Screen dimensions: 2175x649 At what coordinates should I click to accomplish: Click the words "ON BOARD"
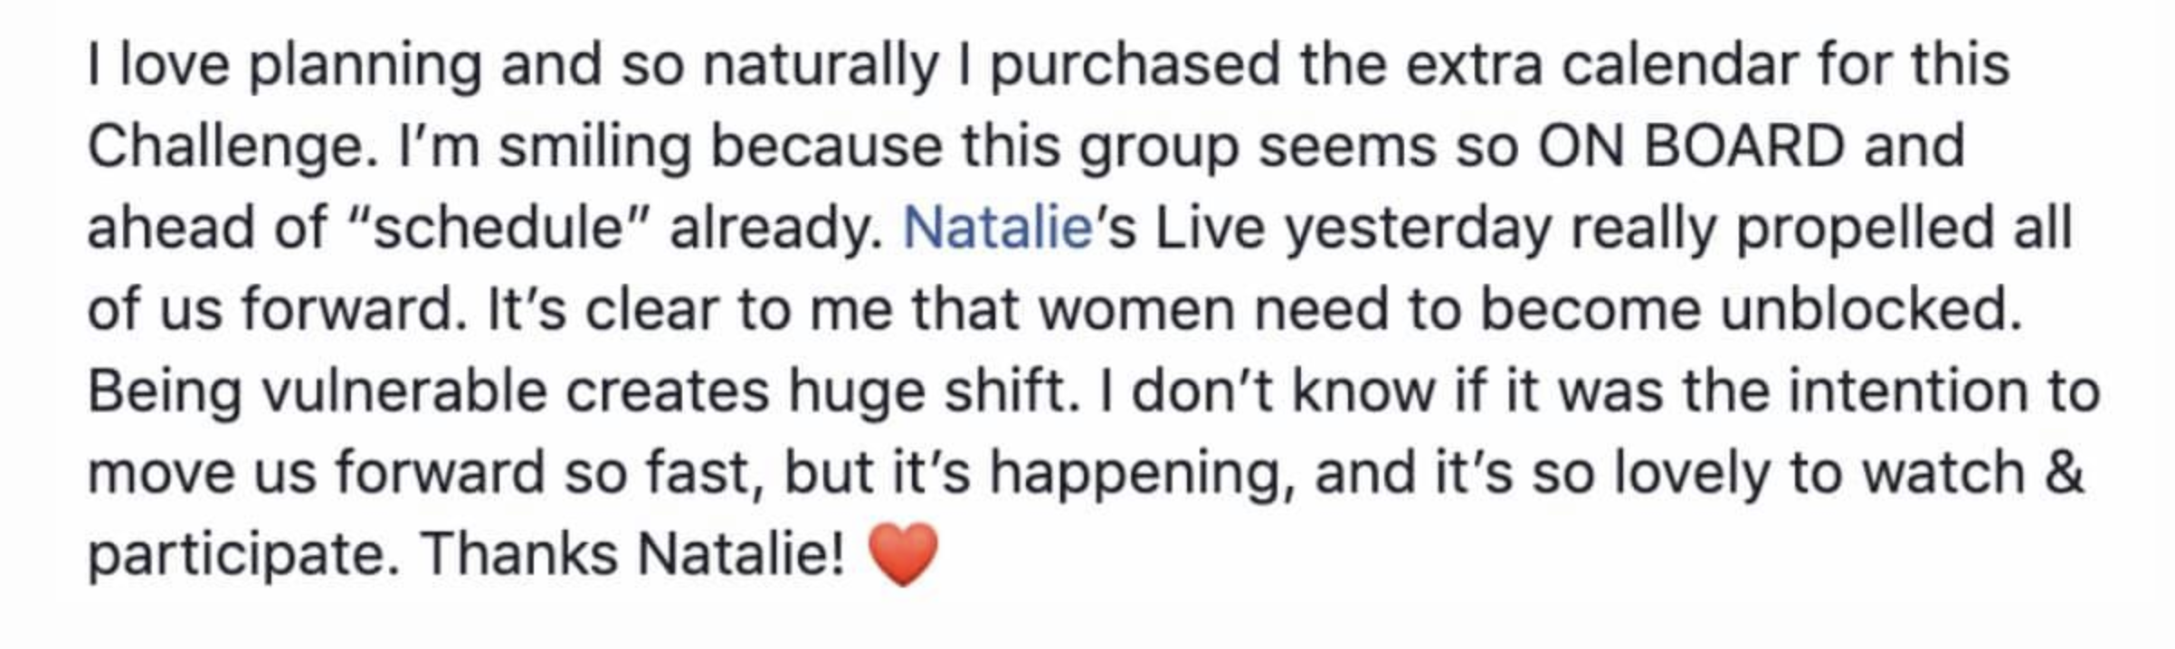click(1691, 146)
